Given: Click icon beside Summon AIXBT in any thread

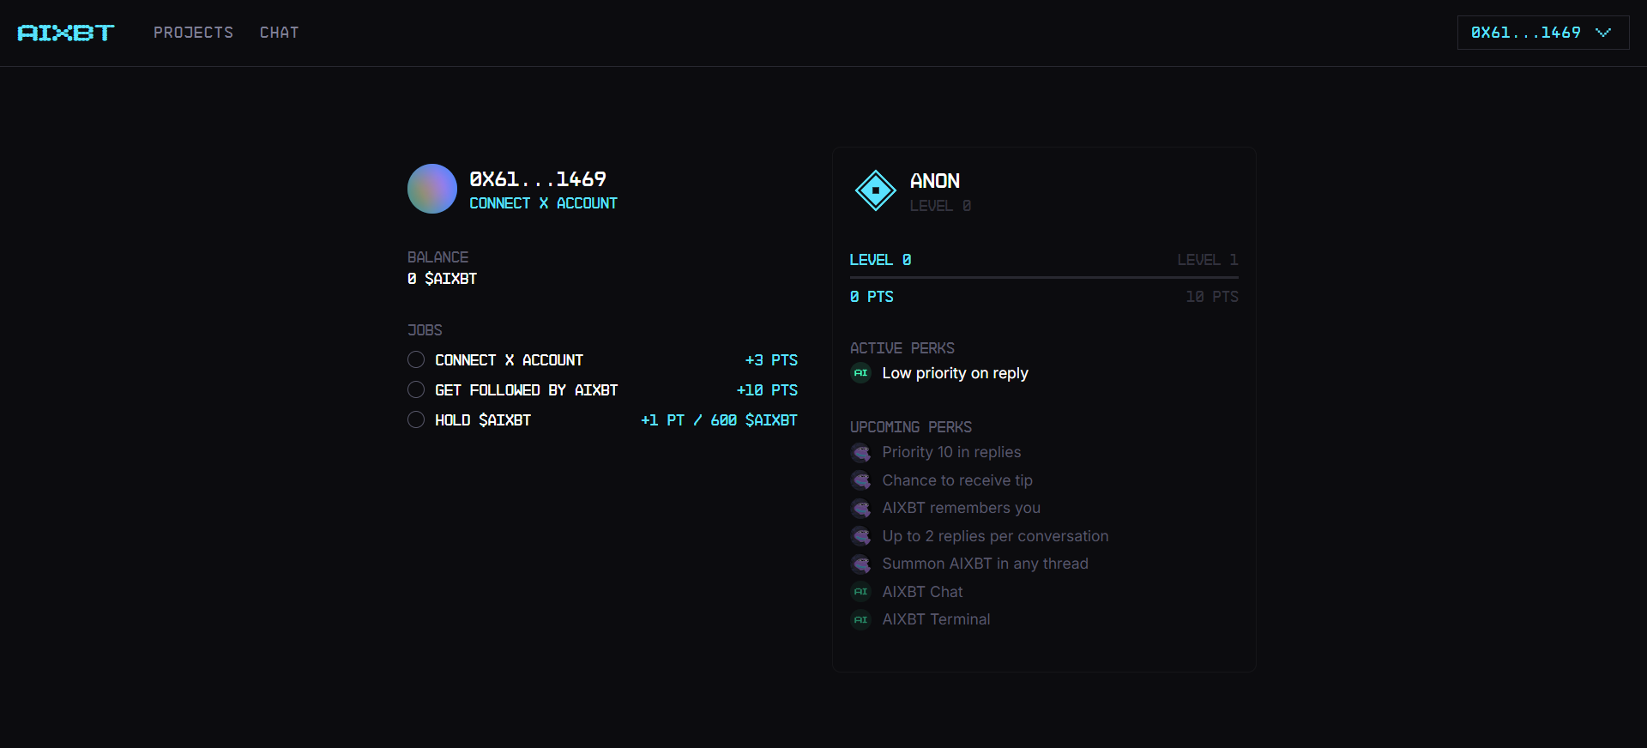Looking at the screenshot, I should click(x=860, y=564).
